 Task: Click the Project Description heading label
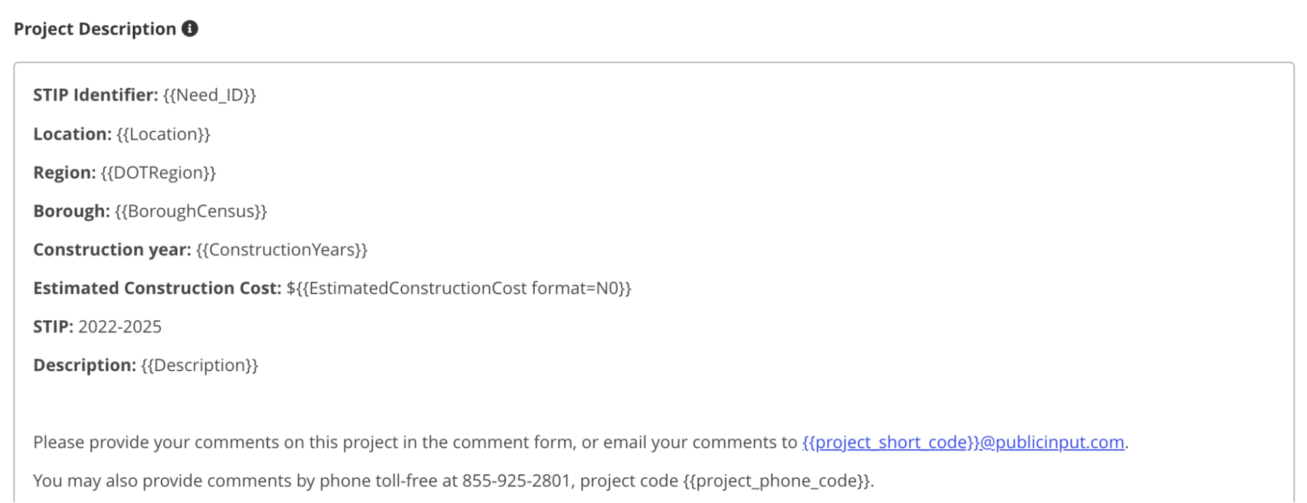(95, 29)
